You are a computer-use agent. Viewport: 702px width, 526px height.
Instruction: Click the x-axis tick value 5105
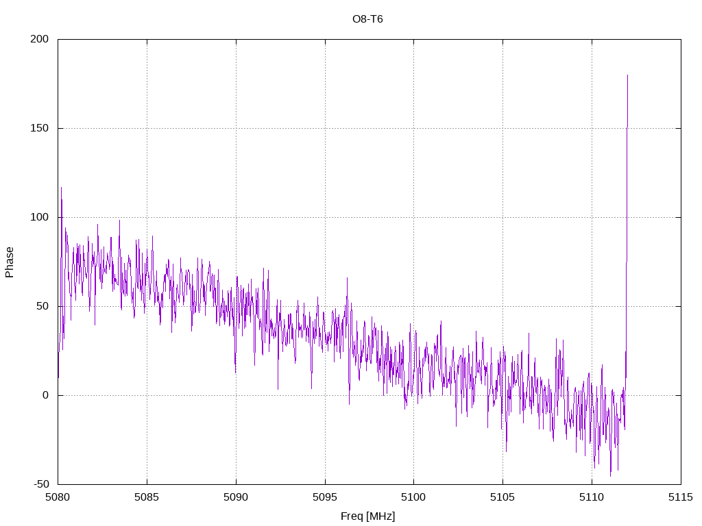[x=503, y=497]
